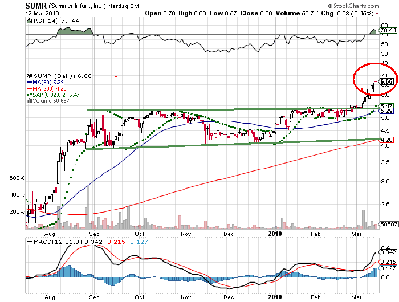The image size is (399, 302).
Task: Click the red 0.215 signal legend value
Action: click(116, 242)
